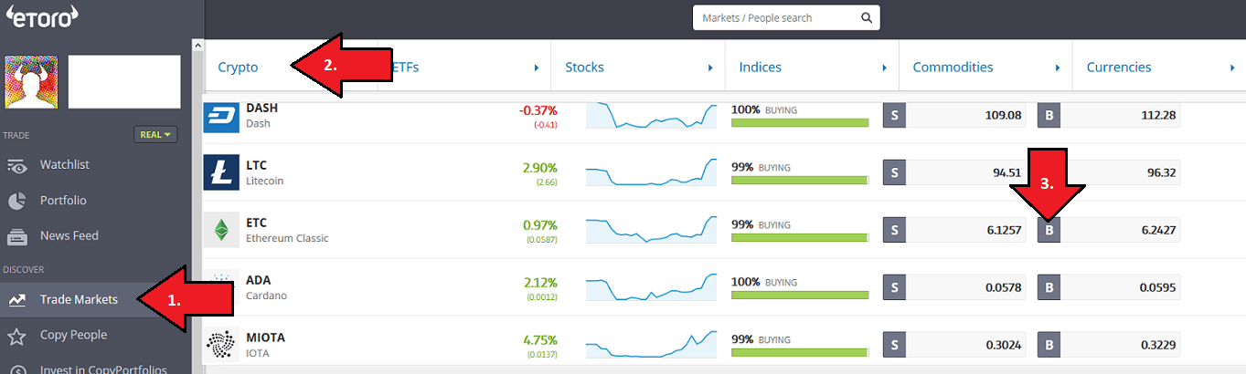Screen dimensions: 1246x374
Task: Click LTC sell price 94.51
Action: click(1007, 172)
